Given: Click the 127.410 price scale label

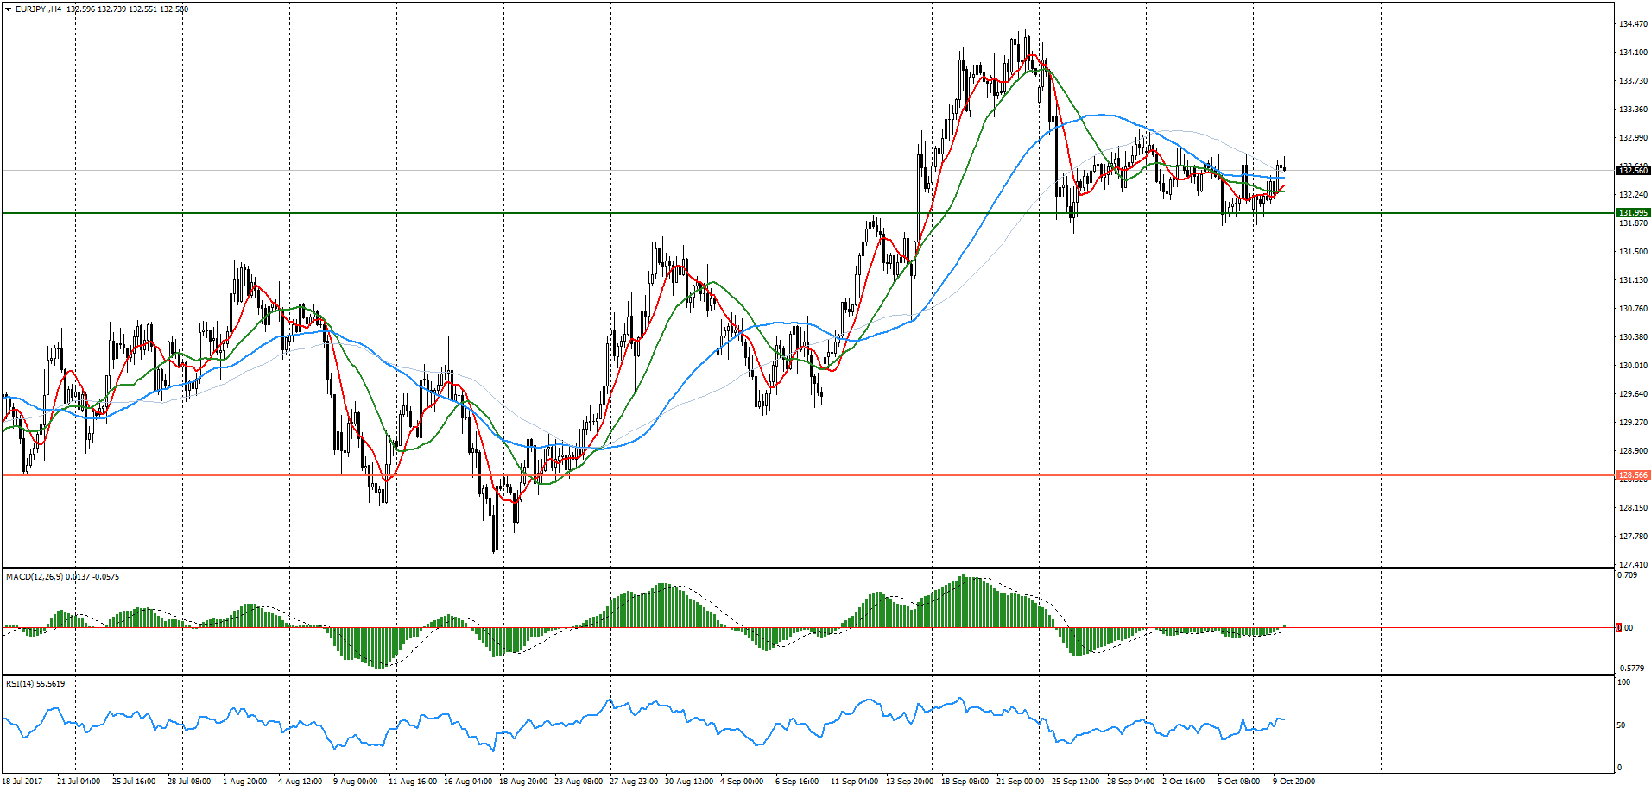Looking at the screenshot, I should click(1632, 565).
